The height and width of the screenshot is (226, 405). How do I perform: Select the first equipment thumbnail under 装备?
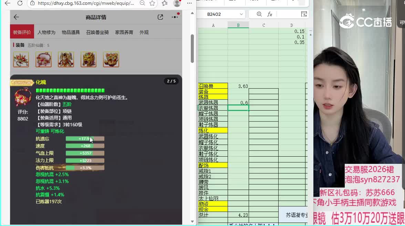click(21, 59)
